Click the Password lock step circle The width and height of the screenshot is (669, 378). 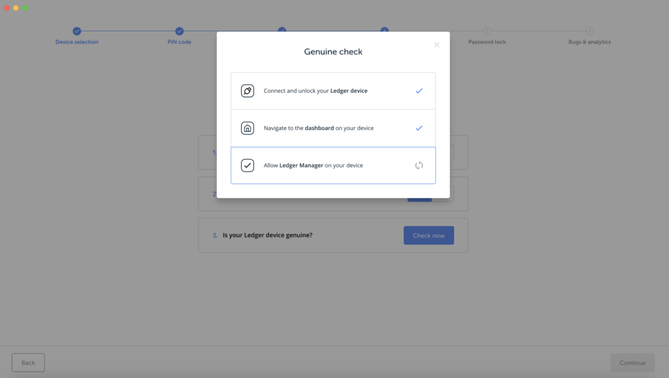pos(487,31)
